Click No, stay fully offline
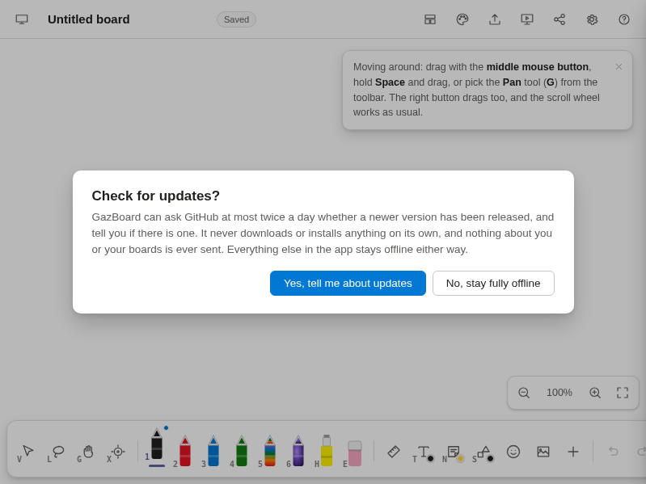Screen dimensions: 646x484 click(493, 283)
